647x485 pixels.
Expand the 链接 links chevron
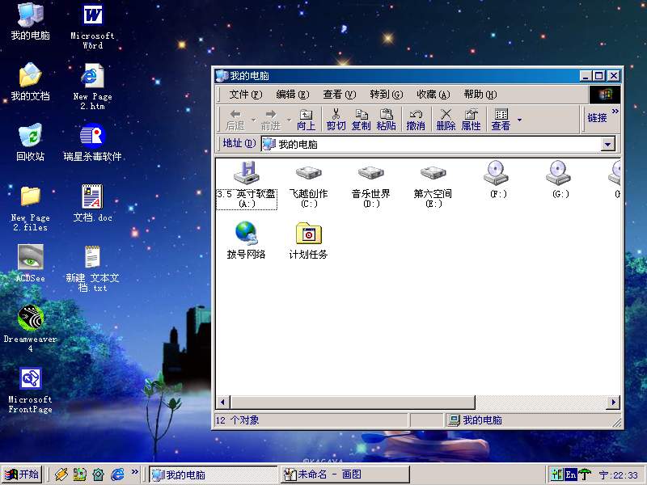tap(615, 111)
